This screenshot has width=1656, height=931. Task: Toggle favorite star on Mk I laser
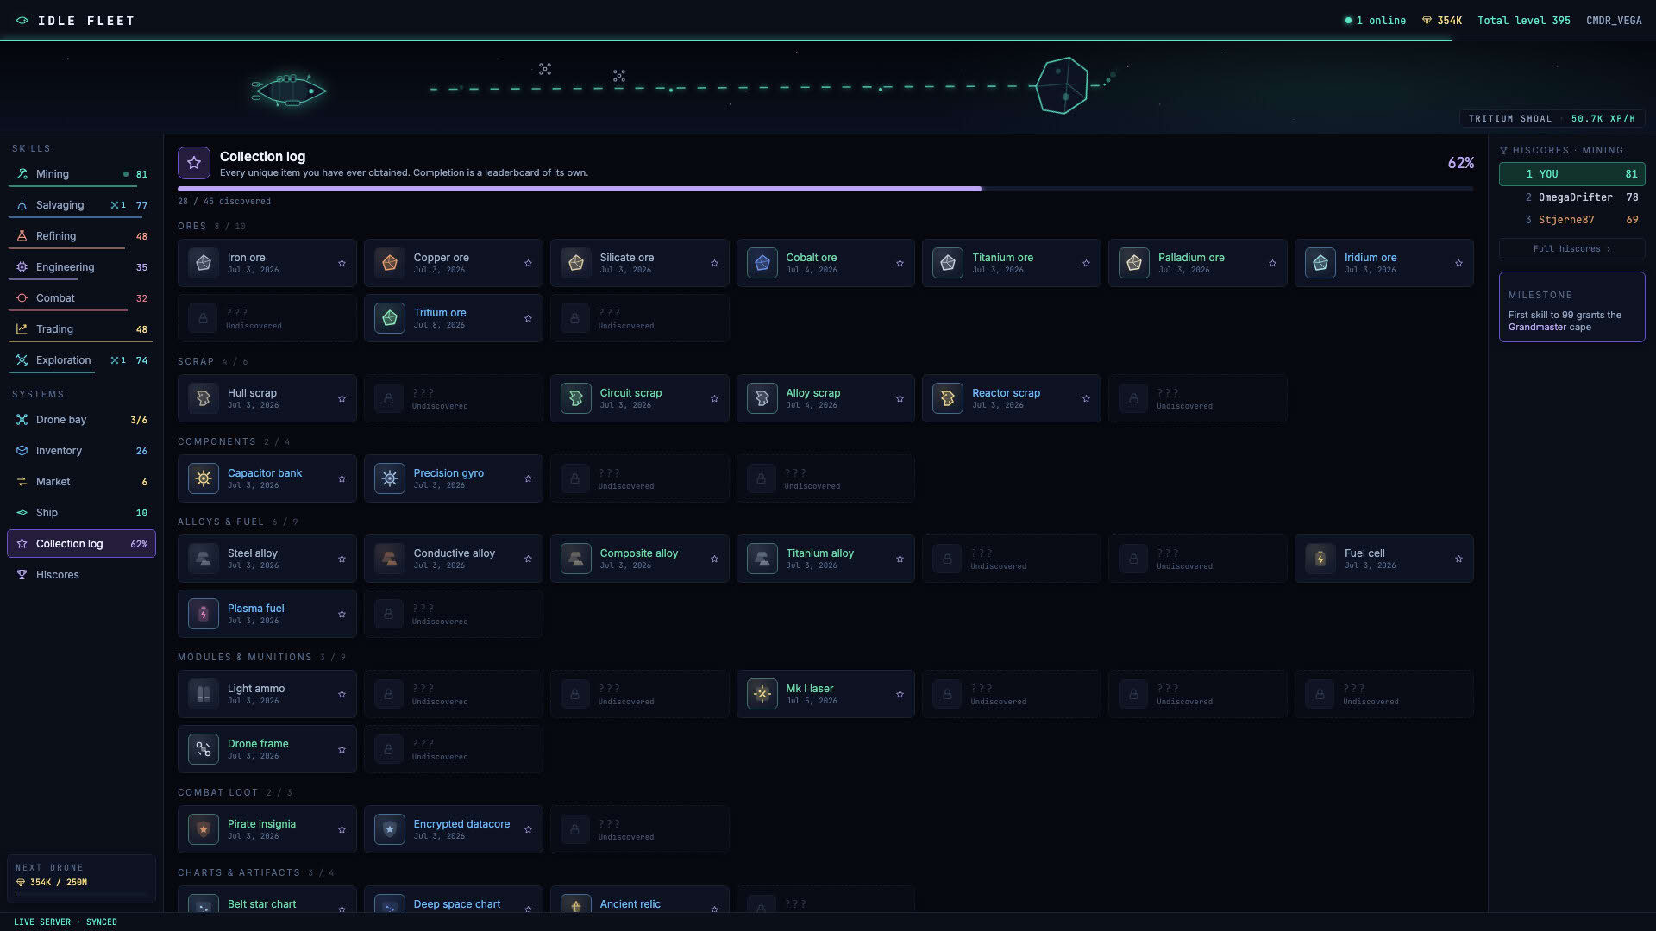coord(900,695)
